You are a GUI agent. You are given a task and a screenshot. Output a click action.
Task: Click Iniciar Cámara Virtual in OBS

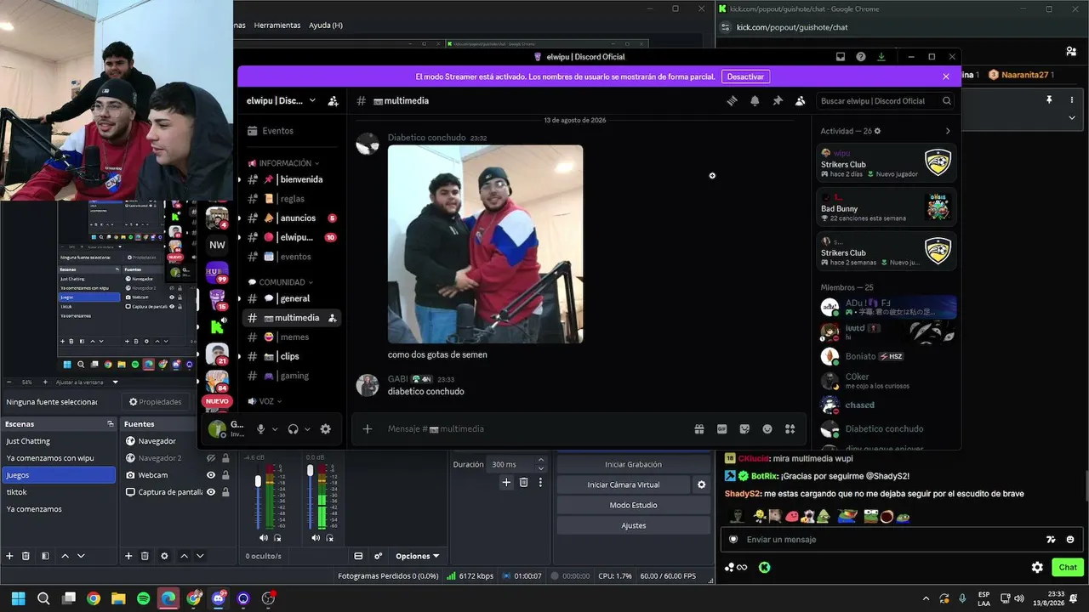point(624,484)
